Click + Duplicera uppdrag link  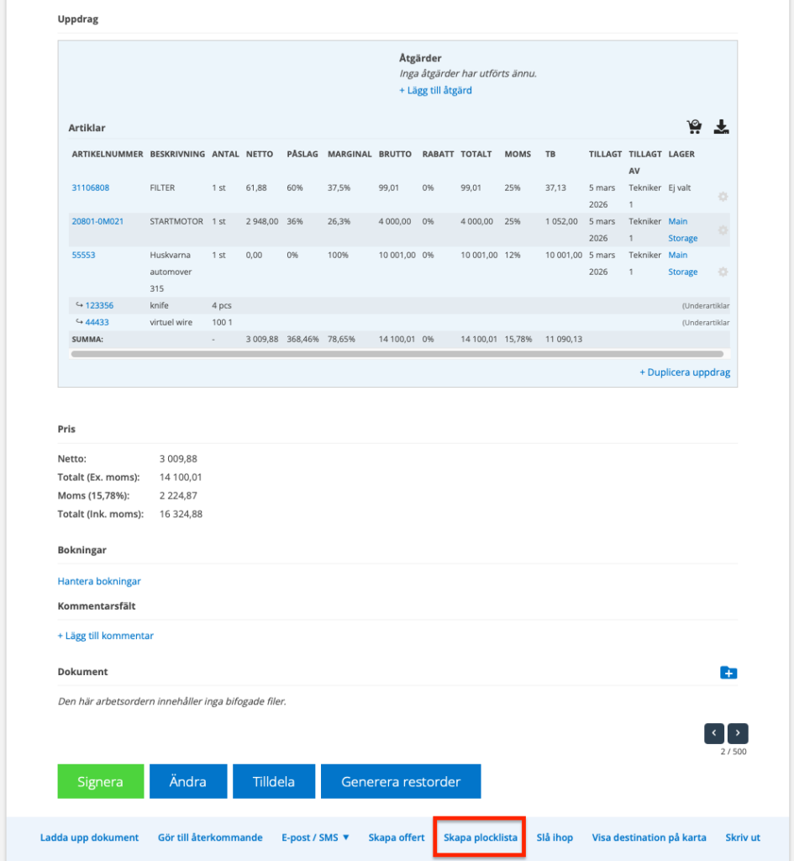(685, 372)
